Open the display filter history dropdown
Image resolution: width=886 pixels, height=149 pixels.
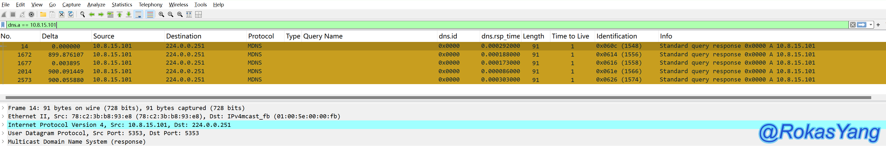[x=870, y=25]
